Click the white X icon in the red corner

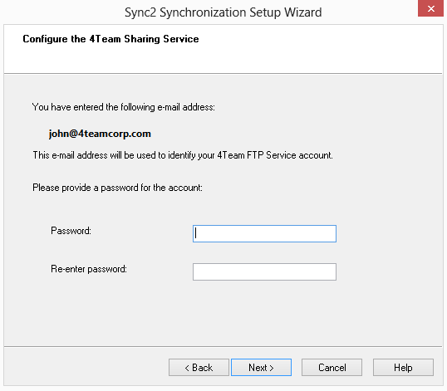tap(431, 9)
